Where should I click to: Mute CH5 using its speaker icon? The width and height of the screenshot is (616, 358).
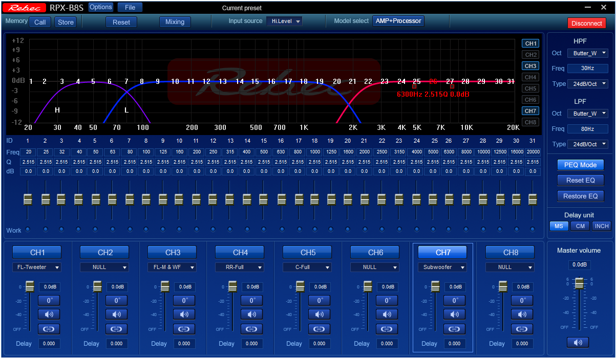point(320,315)
